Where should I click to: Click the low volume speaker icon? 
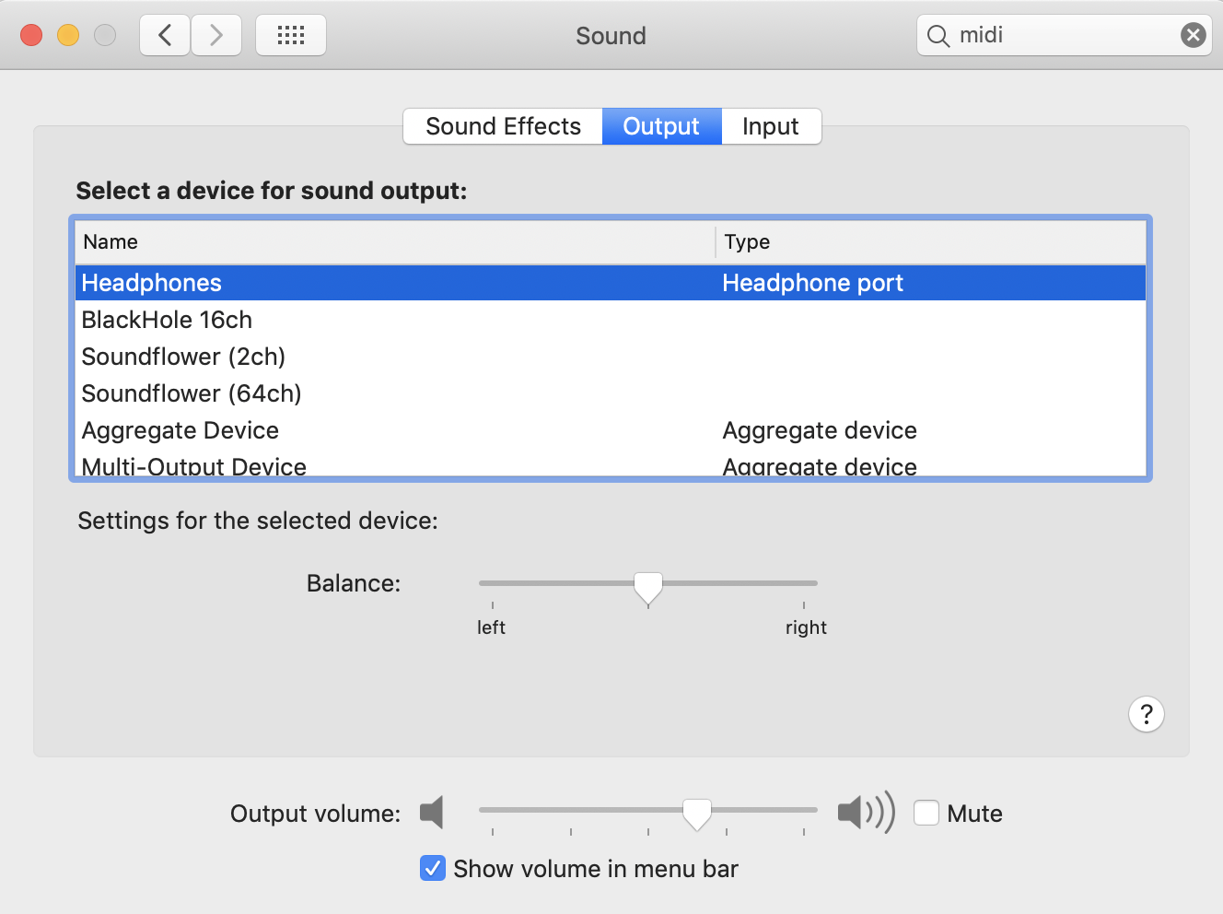pos(432,813)
